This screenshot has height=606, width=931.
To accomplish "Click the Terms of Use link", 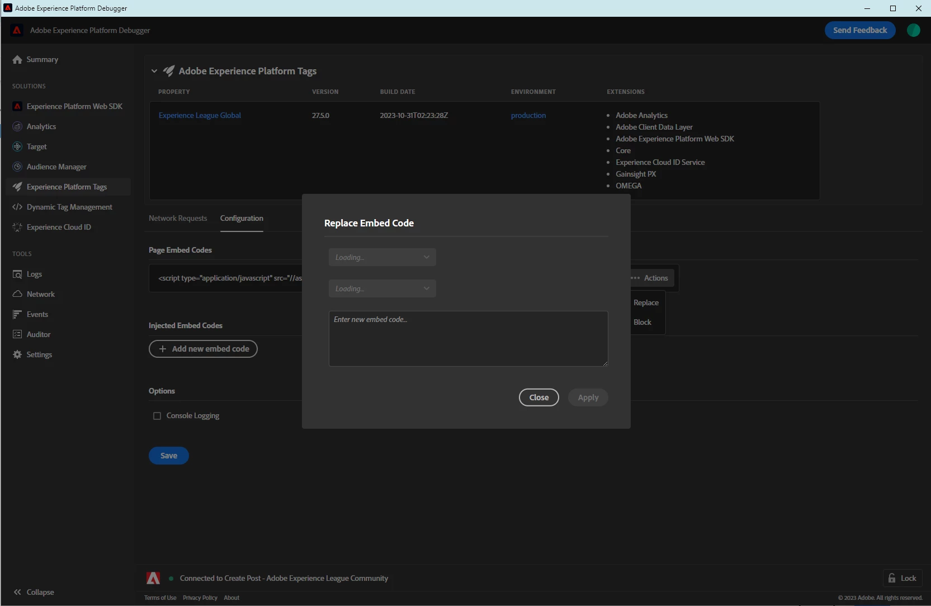I will 160,598.
